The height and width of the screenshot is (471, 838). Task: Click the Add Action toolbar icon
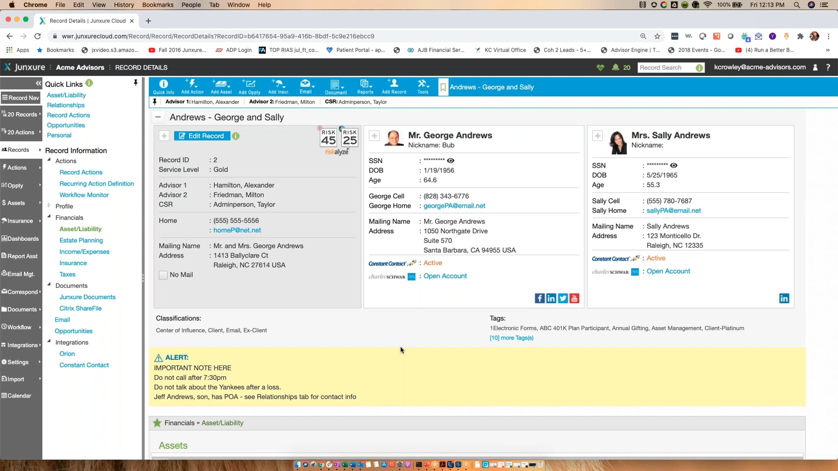pyautogui.click(x=192, y=87)
